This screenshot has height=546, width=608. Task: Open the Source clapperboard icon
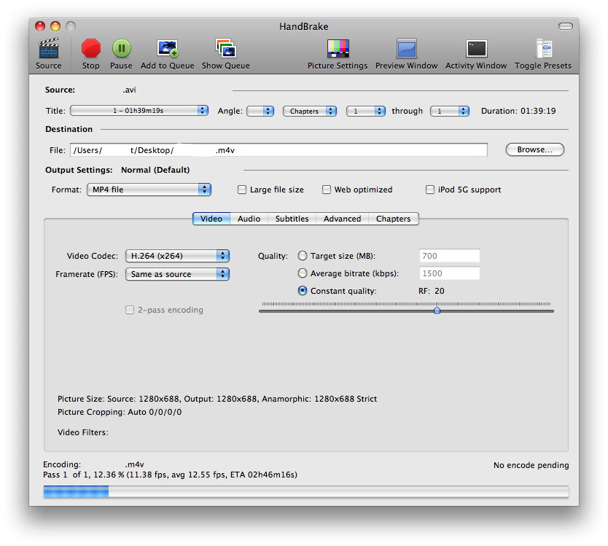coord(48,48)
